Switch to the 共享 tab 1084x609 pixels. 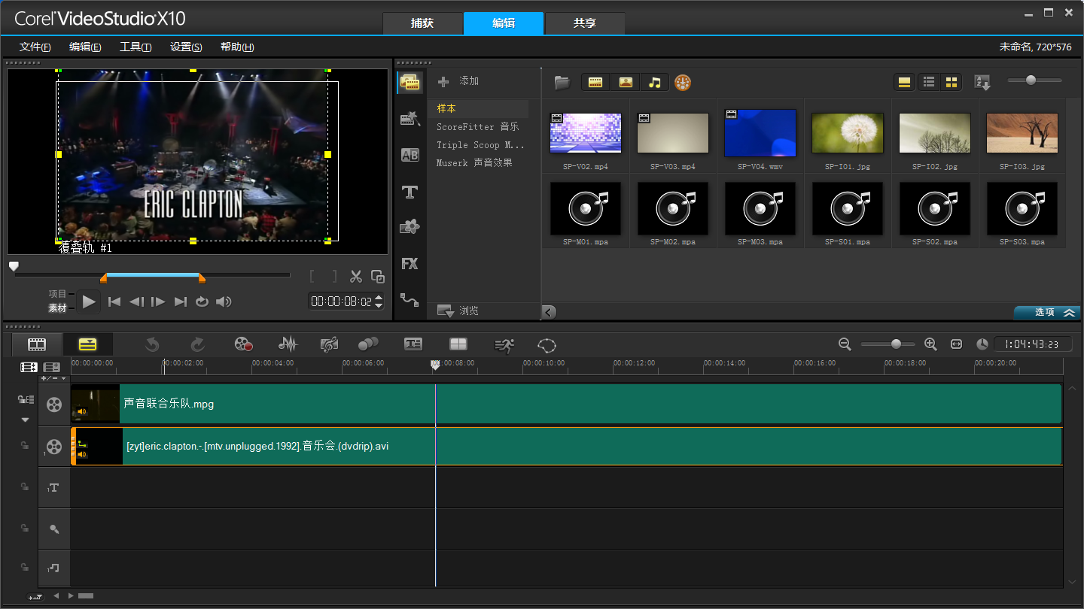584,23
